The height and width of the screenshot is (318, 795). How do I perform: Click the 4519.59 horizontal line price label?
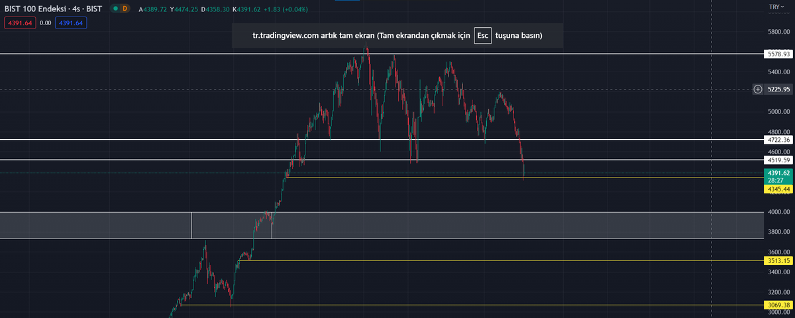click(x=777, y=160)
